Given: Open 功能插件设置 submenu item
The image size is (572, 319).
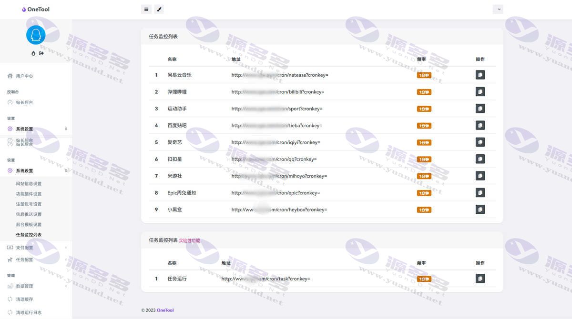Looking at the screenshot, I should pyautogui.click(x=29, y=194).
